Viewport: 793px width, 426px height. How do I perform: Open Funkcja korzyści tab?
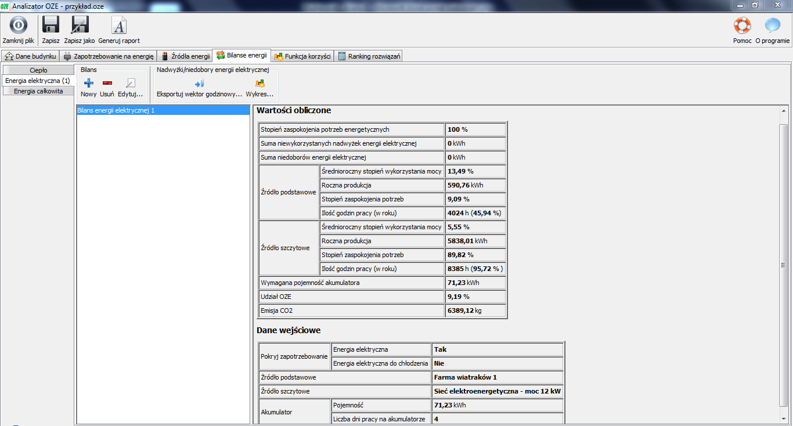(x=303, y=56)
